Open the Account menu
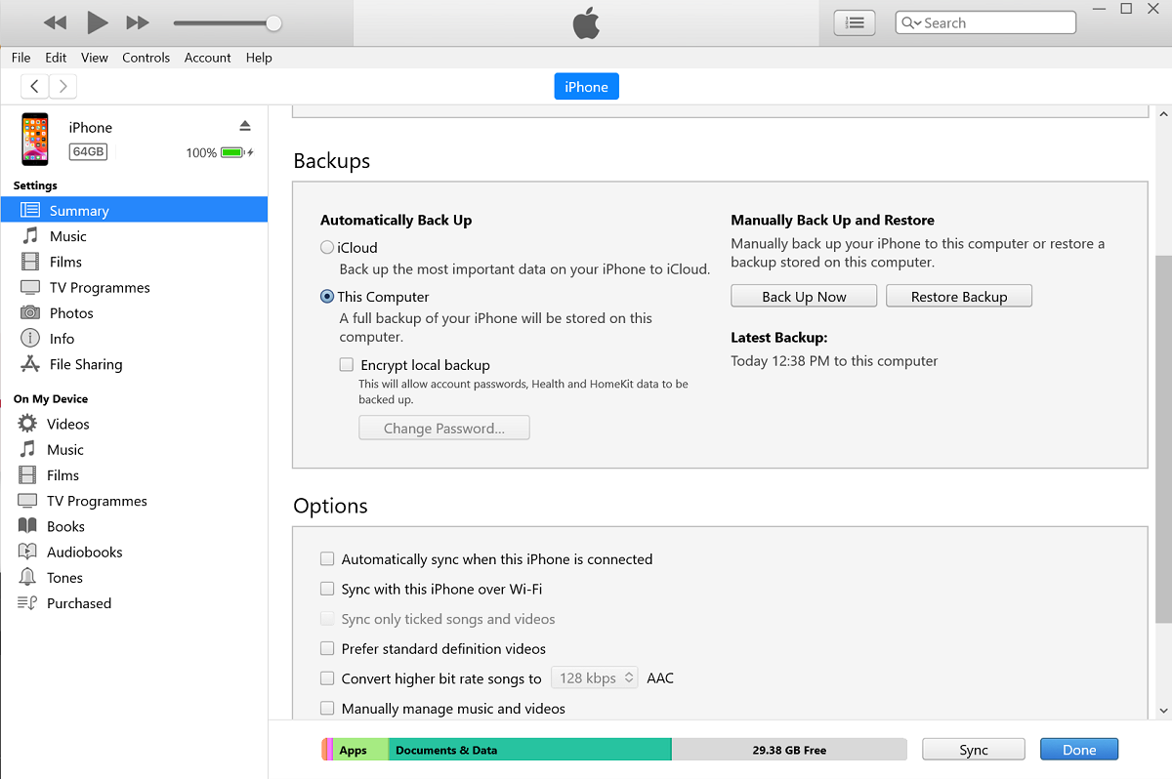 (x=207, y=58)
